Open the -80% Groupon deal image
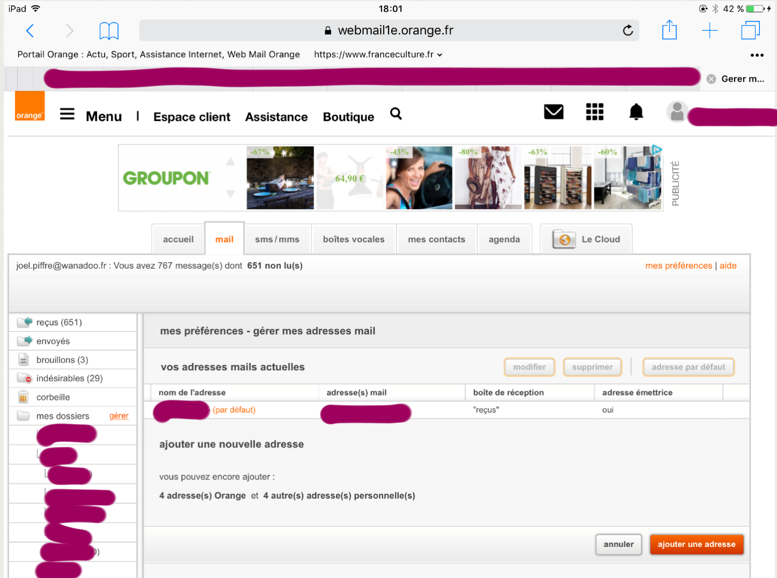 point(488,178)
